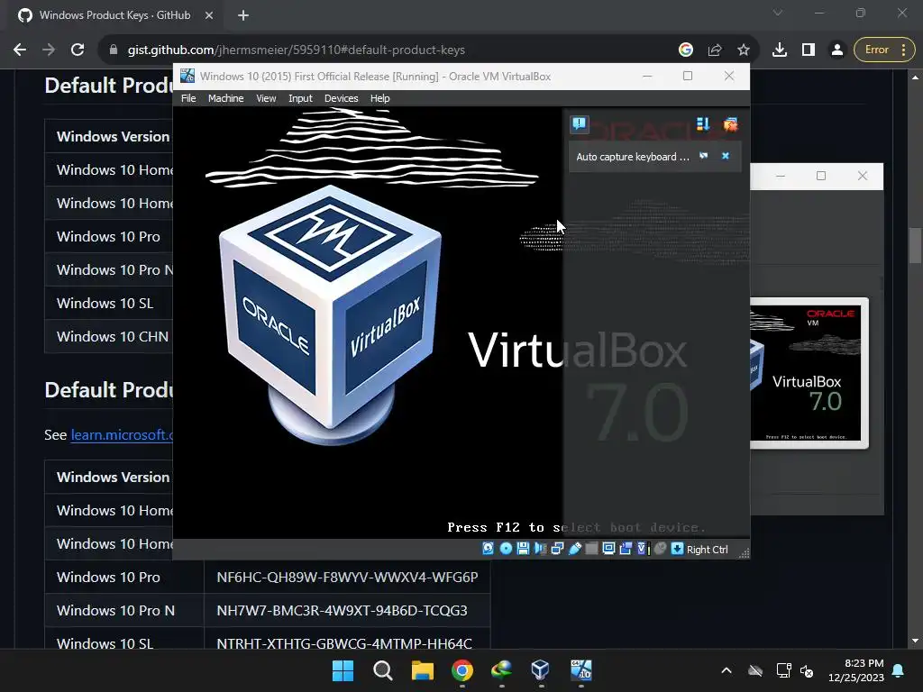Open a new Chrome tab
This screenshot has height=692, width=923.
pos(243,15)
